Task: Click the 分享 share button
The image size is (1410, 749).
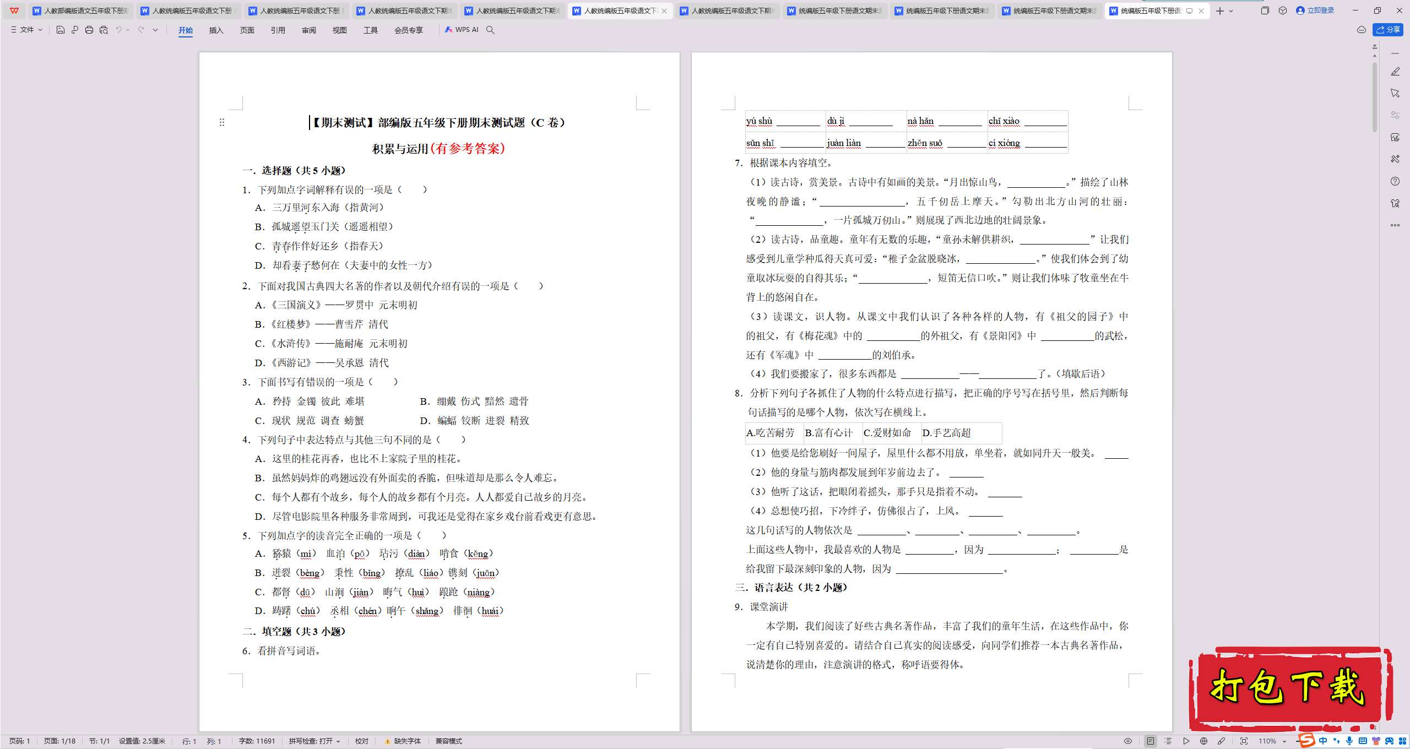Action: click(x=1388, y=30)
